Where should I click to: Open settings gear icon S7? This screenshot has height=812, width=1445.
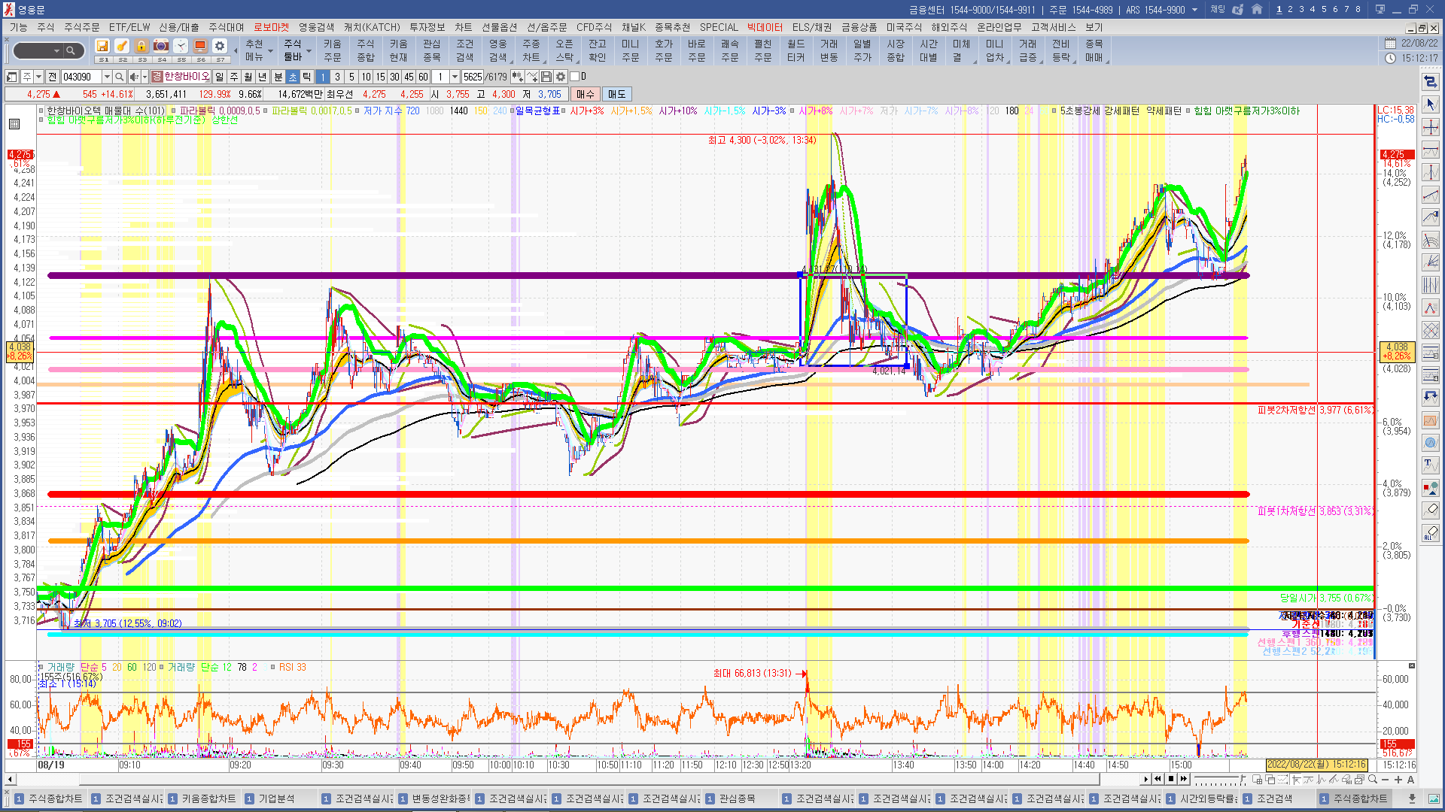pos(220,47)
